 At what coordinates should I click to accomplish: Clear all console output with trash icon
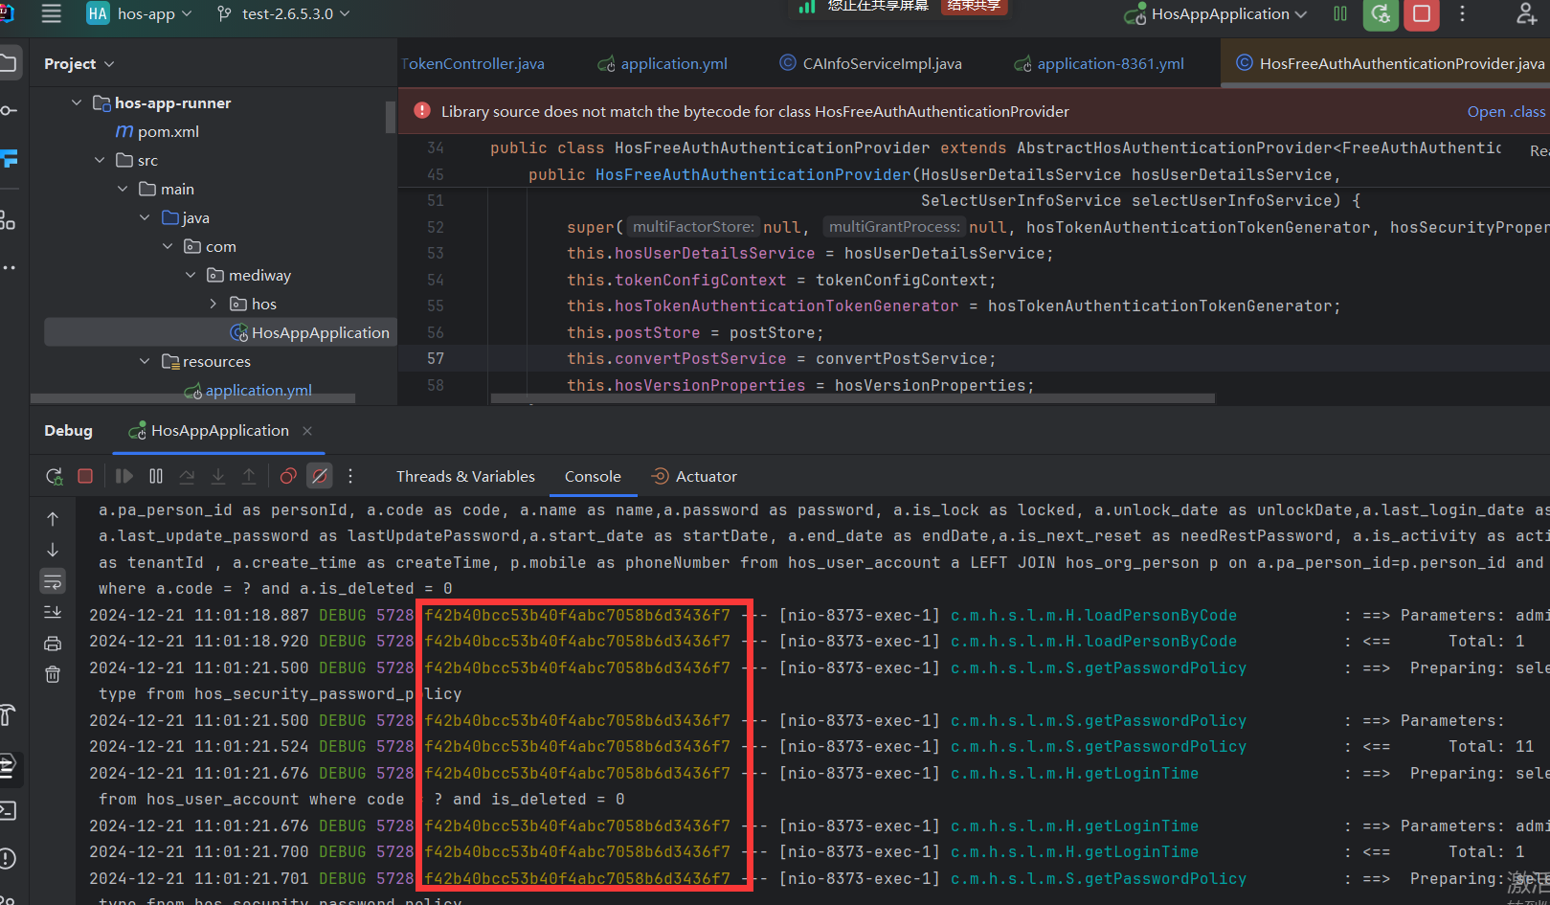pyautogui.click(x=53, y=674)
